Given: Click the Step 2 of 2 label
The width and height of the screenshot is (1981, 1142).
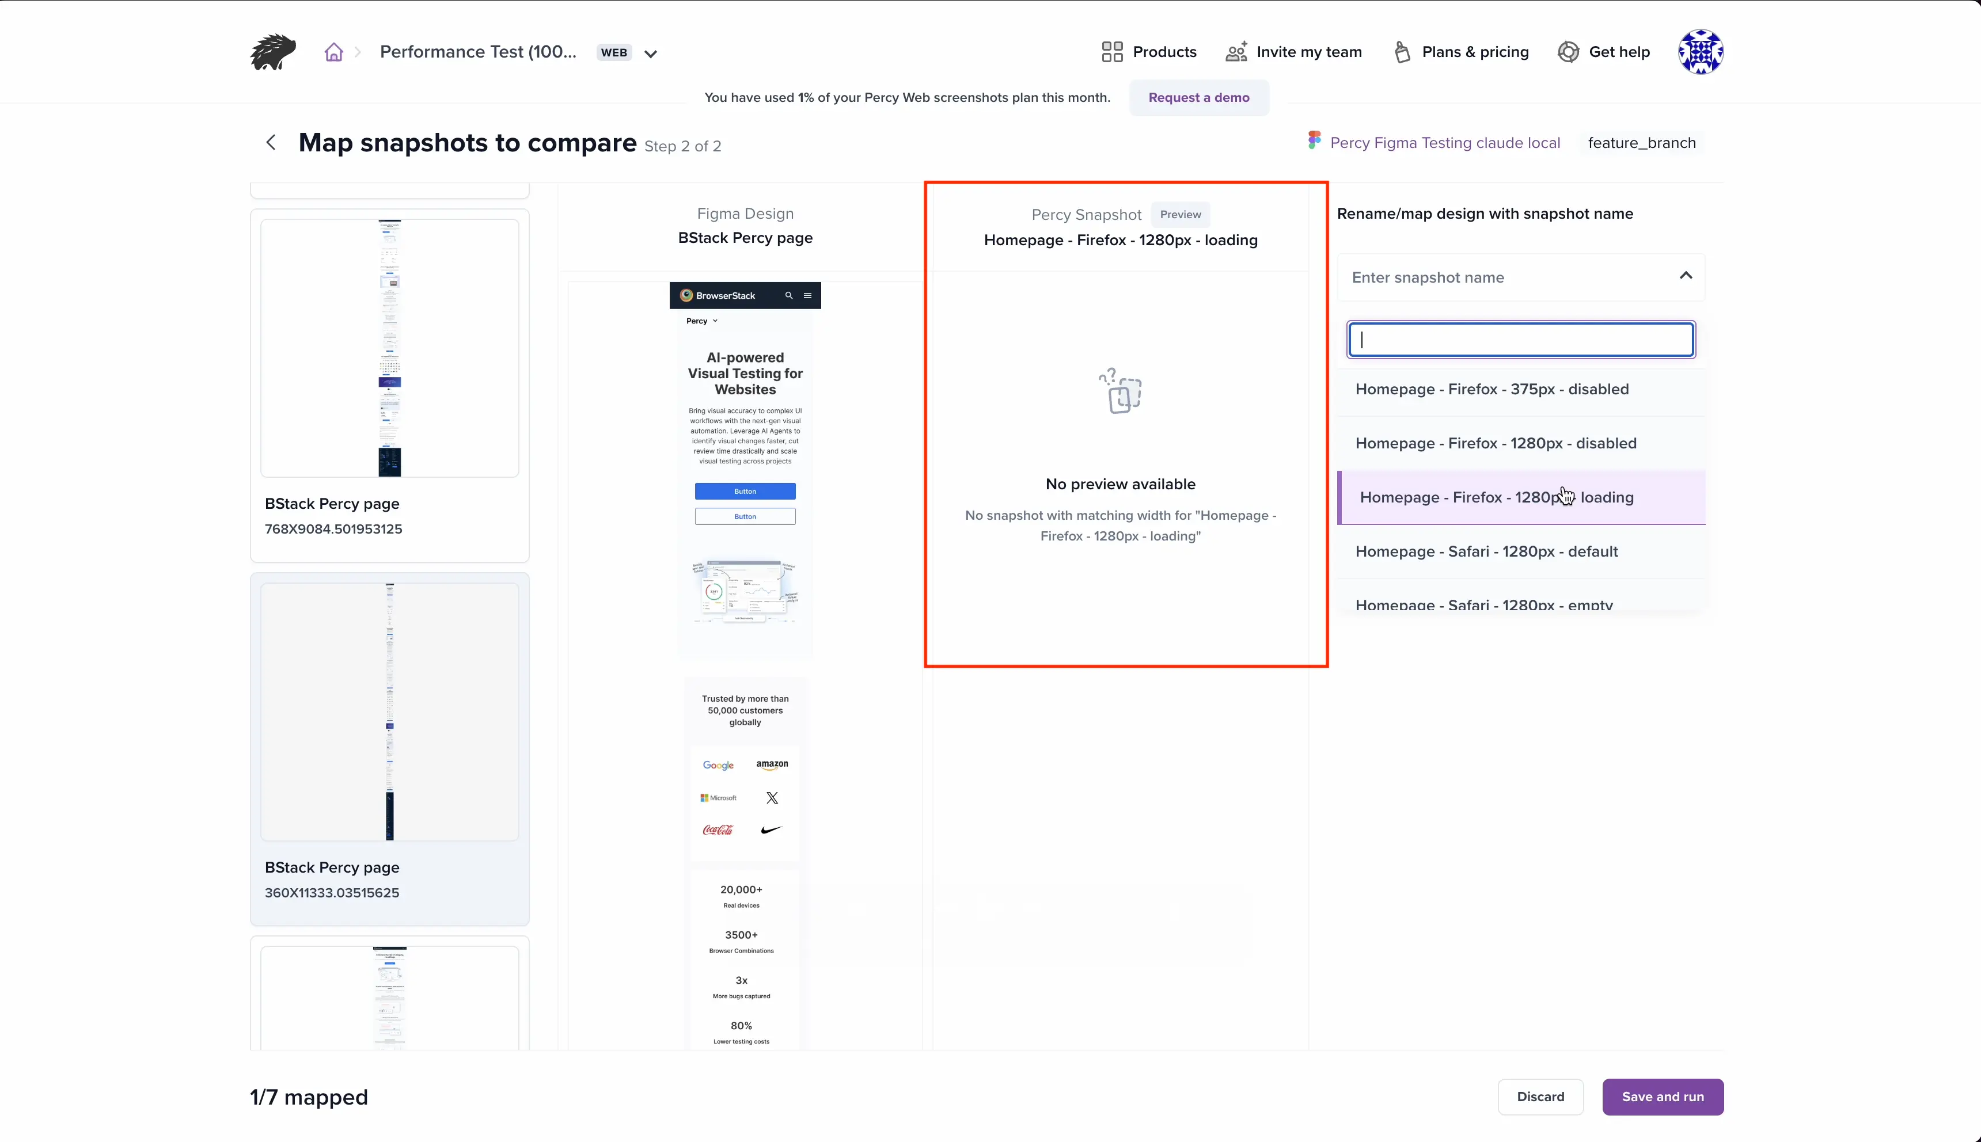Looking at the screenshot, I should coord(682,146).
